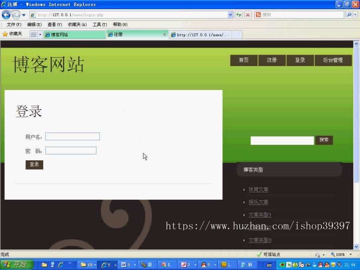360x270 pixels.
Task: Click the 后台管理 navigation button
Action: point(333,60)
